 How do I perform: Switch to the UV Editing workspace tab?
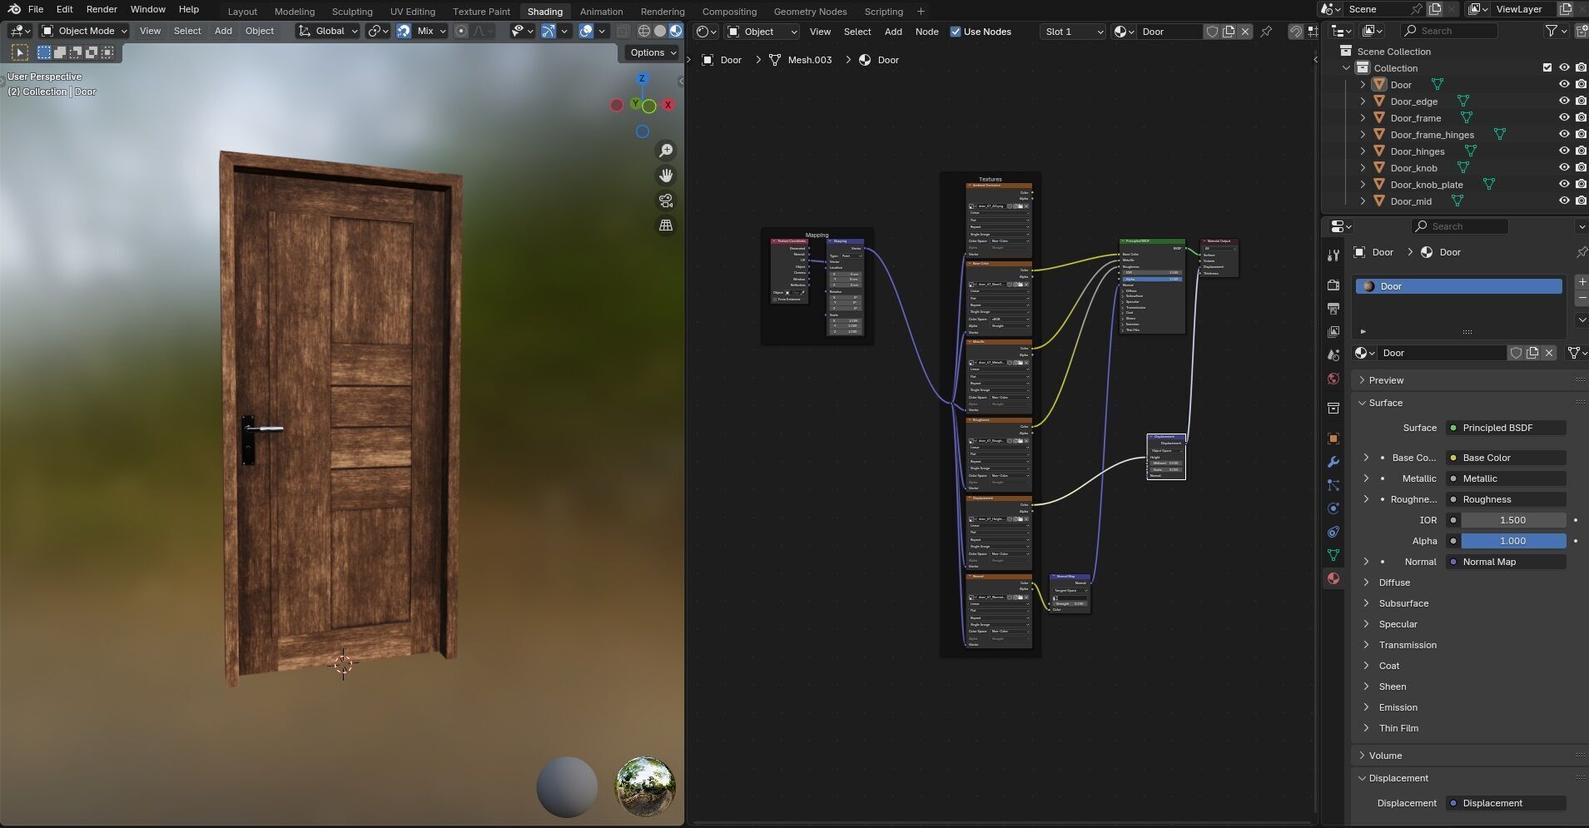(412, 12)
